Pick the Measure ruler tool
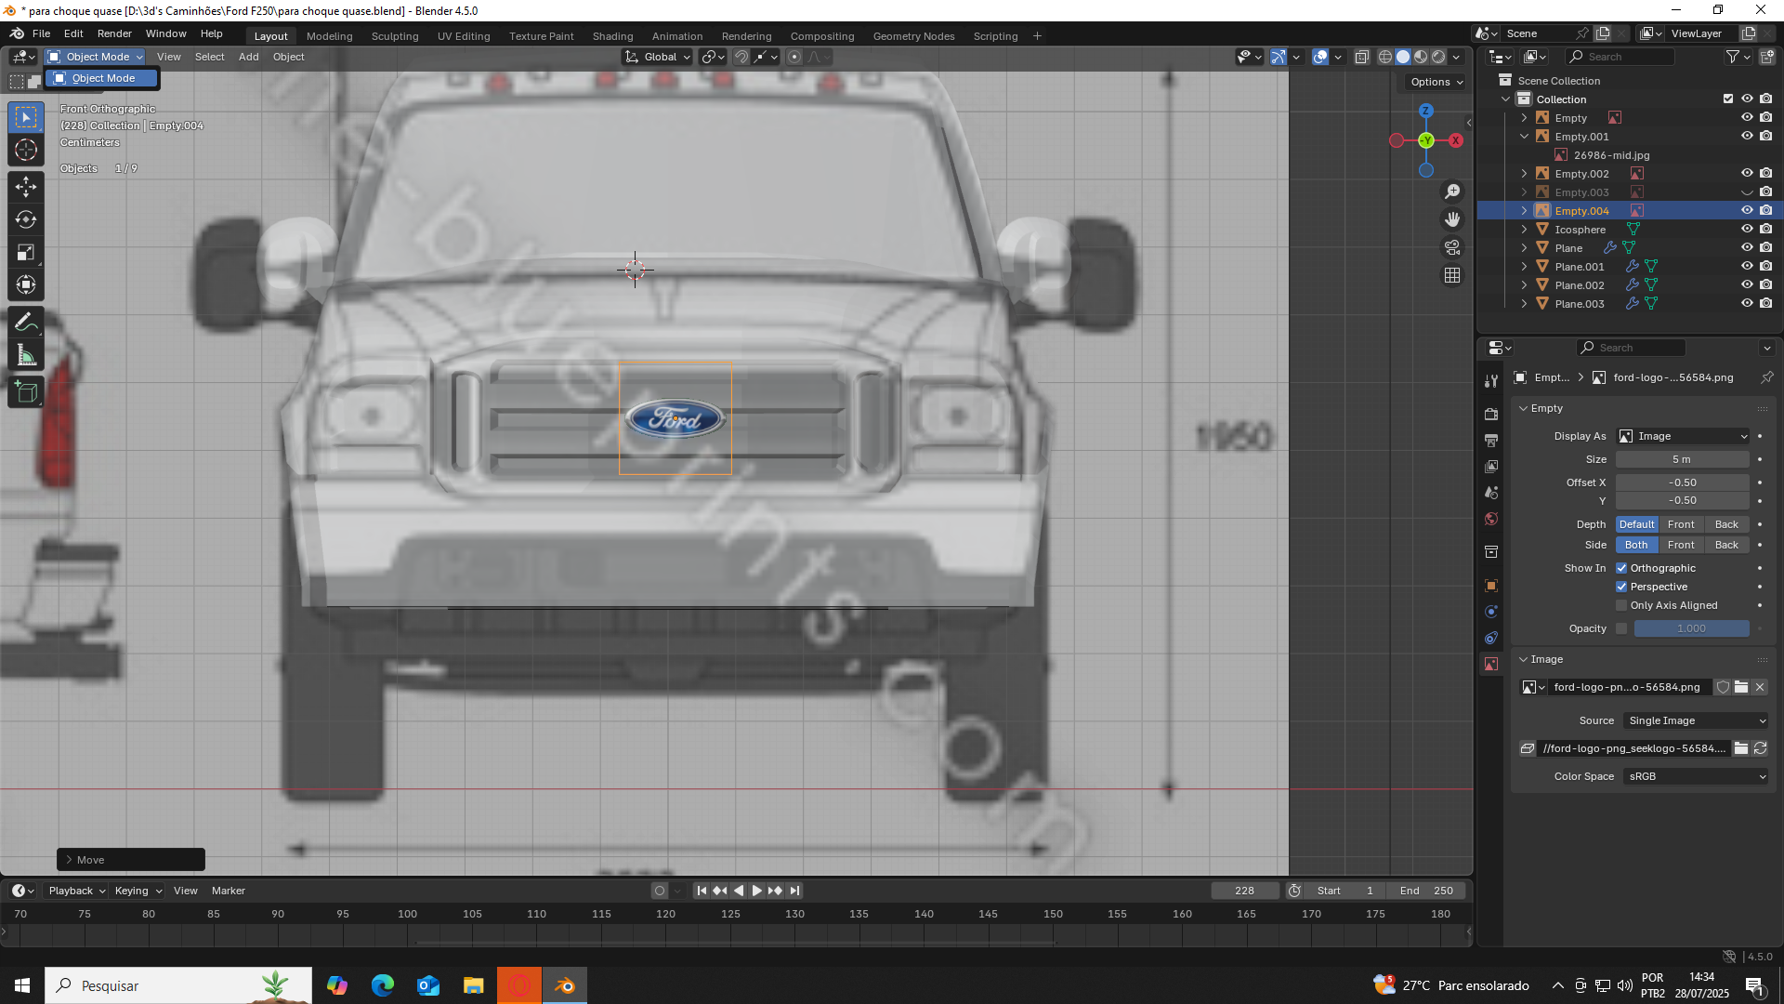1784x1004 pixels. (26, 356)
